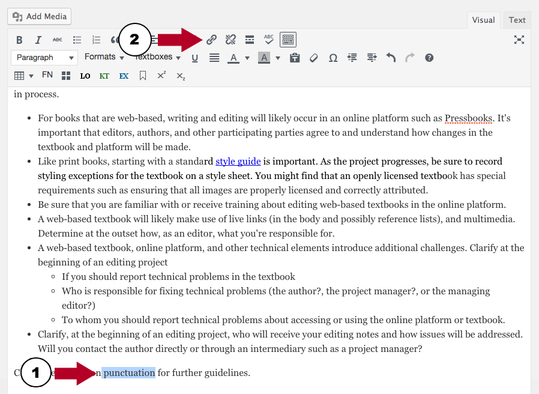Redo the last undone edit
Screen dimensions: 539x394
click(410, 58)
